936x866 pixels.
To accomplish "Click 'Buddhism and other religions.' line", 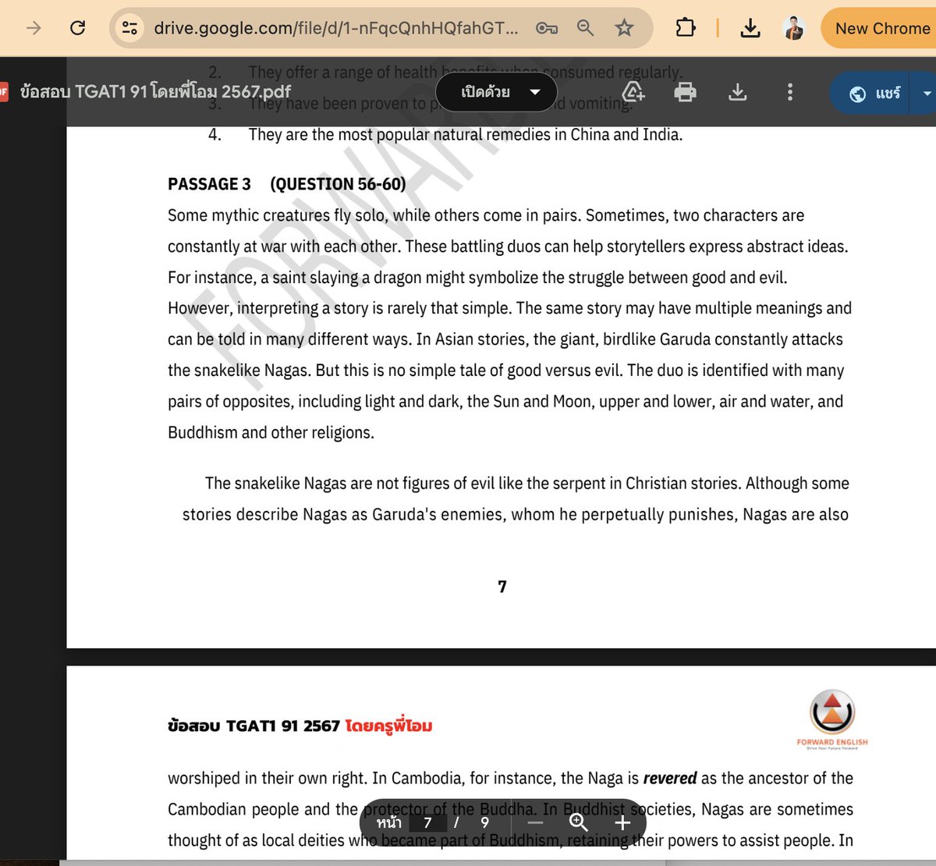I will (x=271, y=433).
